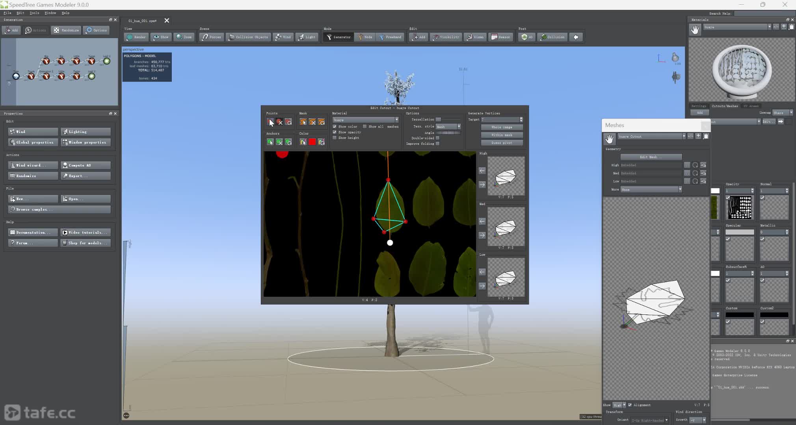Open the Materials panel huaye dropdown
796x425 pixels.
pyautogui.click(x=737, y=27)
